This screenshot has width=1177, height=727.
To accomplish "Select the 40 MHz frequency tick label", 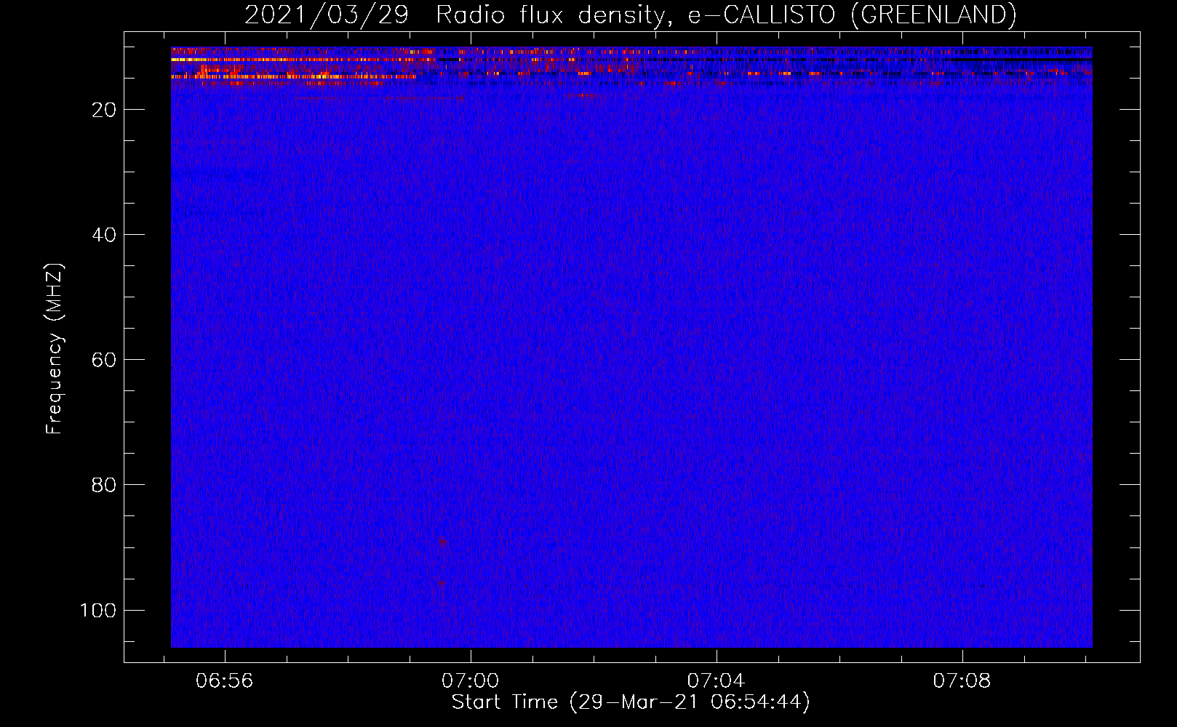I will click(104, 235).
